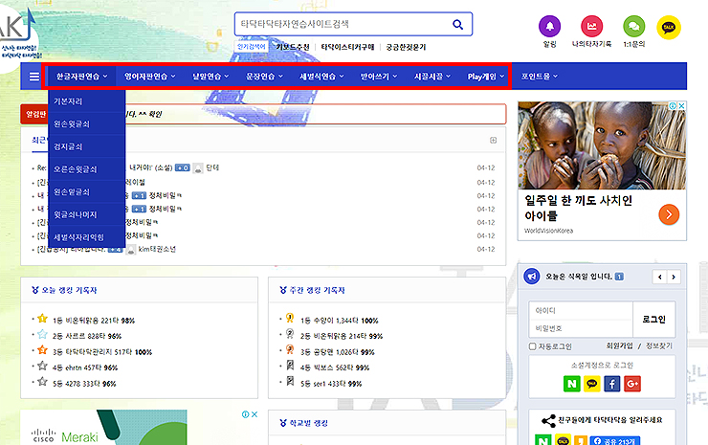
Task: Open the hamburger menu icon
Action: pyautogui.click(x=34, y=77)
